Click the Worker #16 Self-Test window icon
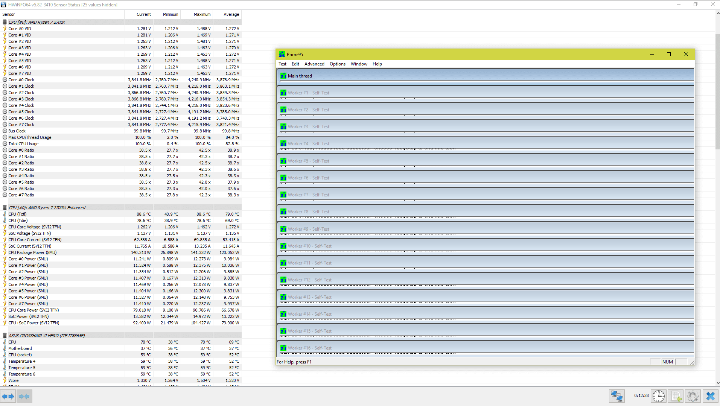 (x=283, y=348)
